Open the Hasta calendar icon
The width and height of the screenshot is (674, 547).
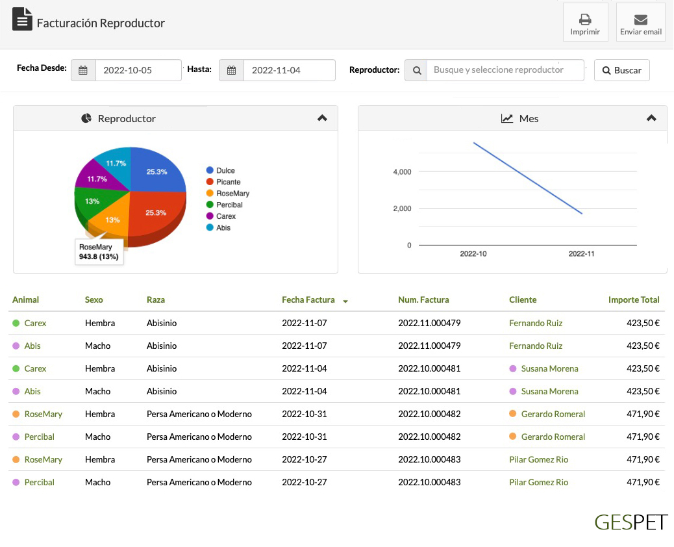click(231, 70)
